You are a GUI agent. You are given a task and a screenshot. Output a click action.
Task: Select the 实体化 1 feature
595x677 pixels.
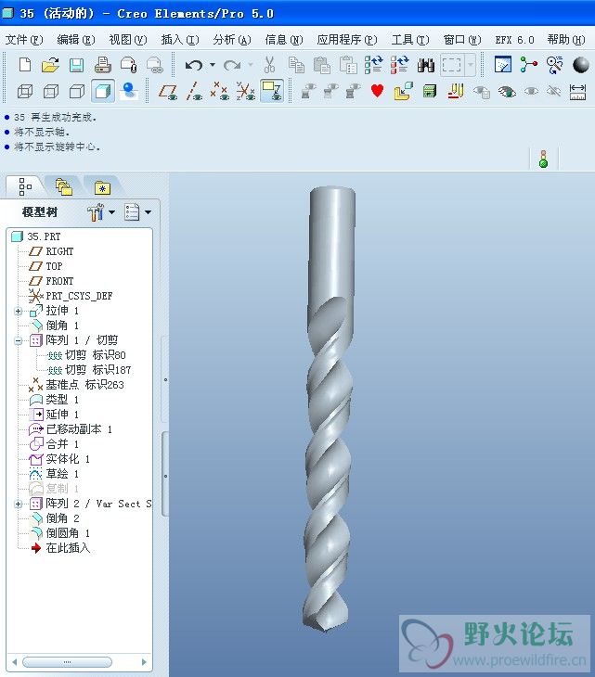[68, 459]
